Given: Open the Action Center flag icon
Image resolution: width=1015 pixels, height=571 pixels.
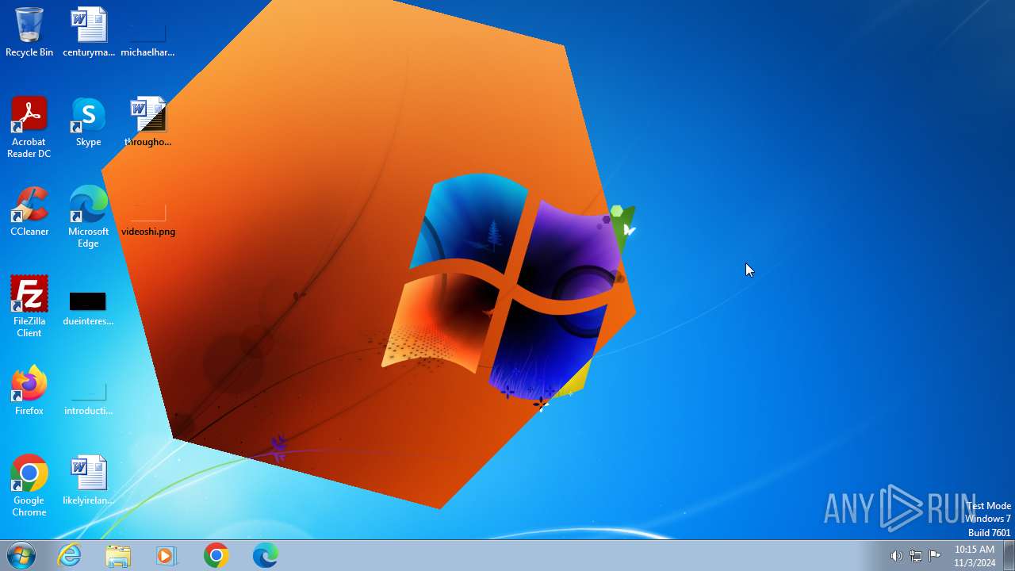Looking at the screenshot, I should (935, 556).
